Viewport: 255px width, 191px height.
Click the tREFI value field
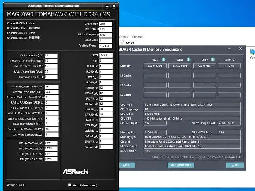pyautogui.click(x=106, y=55)
